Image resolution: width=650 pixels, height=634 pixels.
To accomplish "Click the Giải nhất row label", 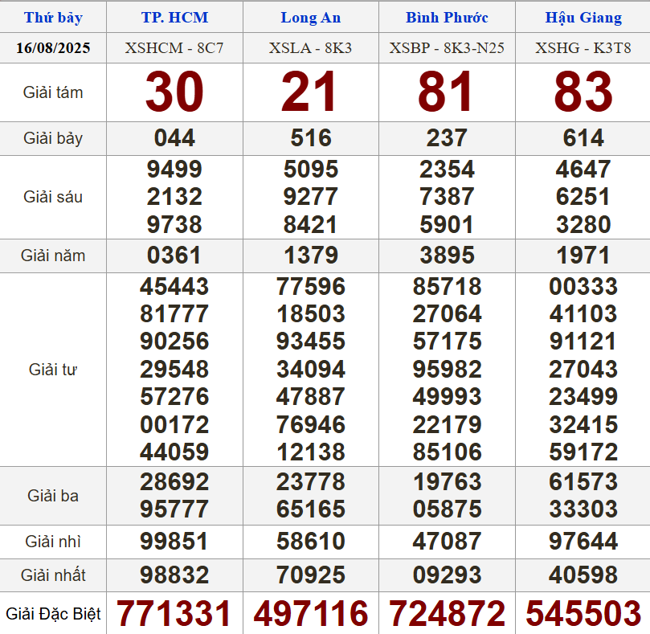I will click(53, 575).
